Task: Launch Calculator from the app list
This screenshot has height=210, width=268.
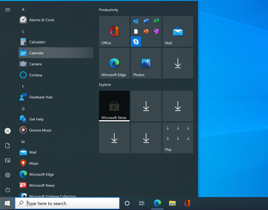Action: [56, 42]
